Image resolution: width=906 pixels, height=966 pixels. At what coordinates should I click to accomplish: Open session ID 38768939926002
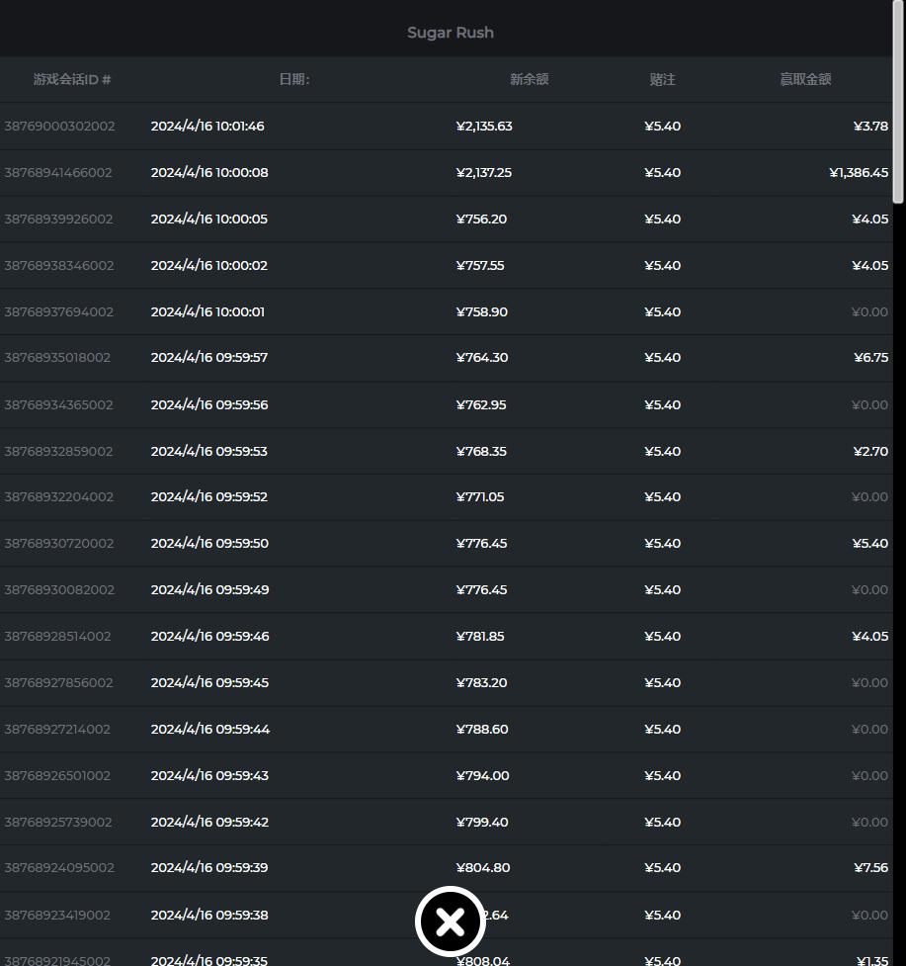[58, 219]
